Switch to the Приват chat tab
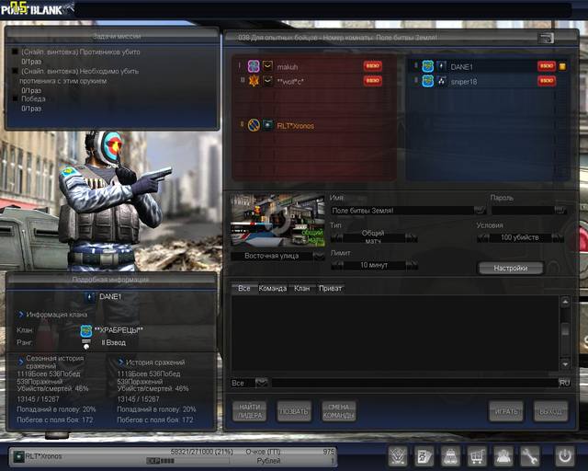Viewport: 588px width, 471px height. (330, 289)
